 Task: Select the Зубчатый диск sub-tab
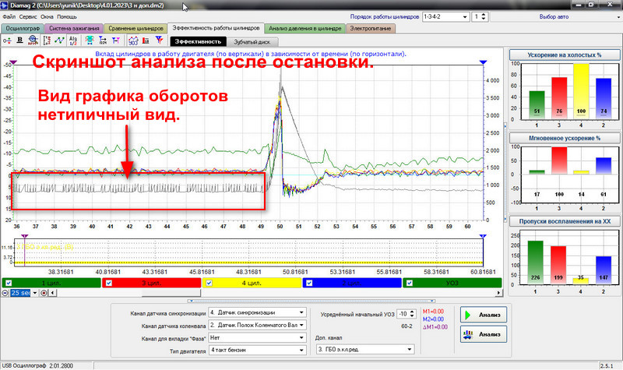coord(252,42)
